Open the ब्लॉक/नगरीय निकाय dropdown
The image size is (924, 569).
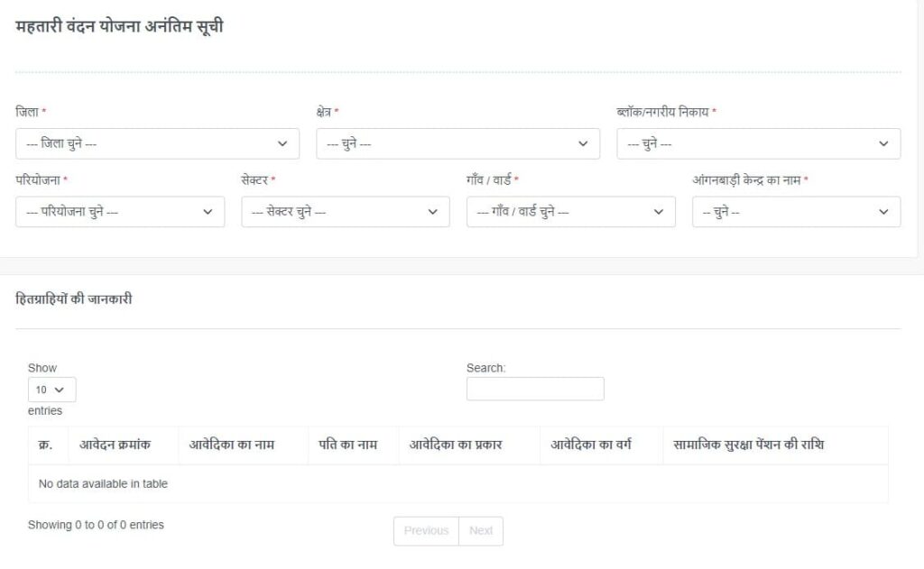pyautogui.click(x=758, y=143)
